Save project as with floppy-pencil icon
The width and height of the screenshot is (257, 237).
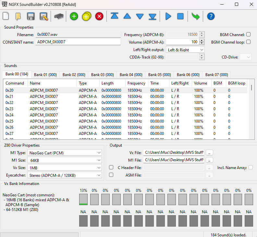click(43, 16)
